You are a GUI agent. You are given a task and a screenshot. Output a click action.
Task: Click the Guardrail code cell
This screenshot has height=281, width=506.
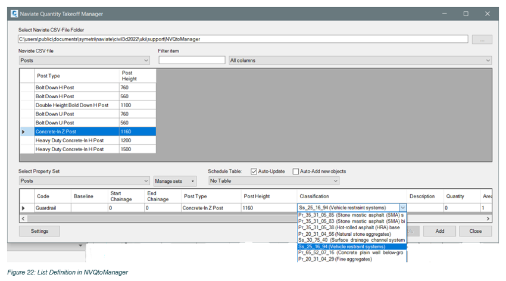click(x=52, y=208)
